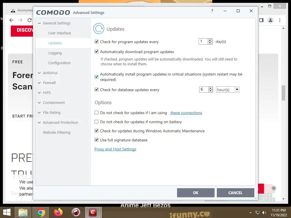Click the browser scrollbar down arrow
Viewport: 291px width, 218px height.
pos(283,199)
